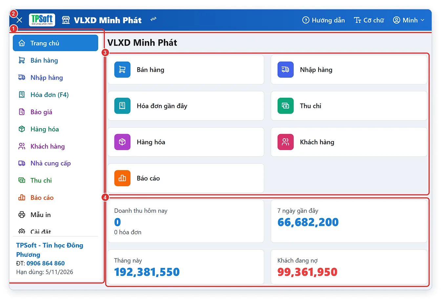Click the purple Hàng hóa tile icon

click(x=122, y=142)
